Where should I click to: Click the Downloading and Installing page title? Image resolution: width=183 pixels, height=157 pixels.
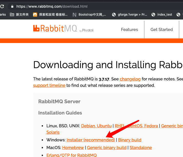click(108, 65)
